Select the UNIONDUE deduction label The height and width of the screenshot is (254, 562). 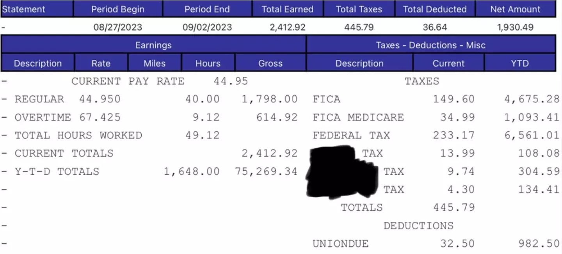[340, 244]
